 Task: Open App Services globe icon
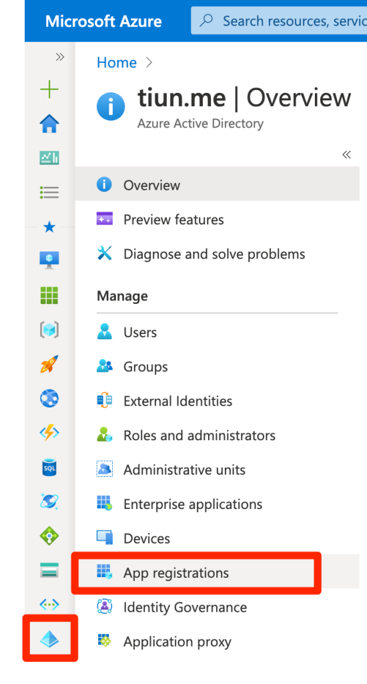tap(49, 398)
